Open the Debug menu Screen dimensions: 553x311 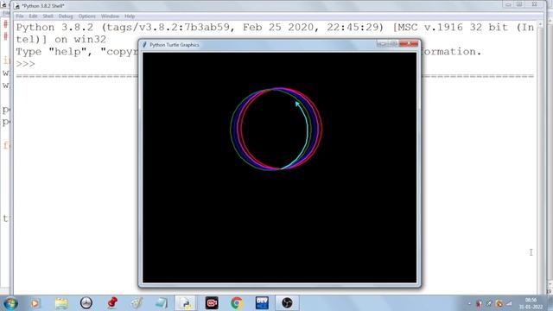coord(66,16)
